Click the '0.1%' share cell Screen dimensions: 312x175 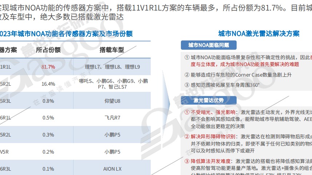point(48,169)
